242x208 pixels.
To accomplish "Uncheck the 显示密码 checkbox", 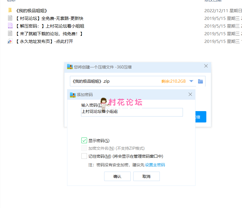I will click(x=84, y=140).
